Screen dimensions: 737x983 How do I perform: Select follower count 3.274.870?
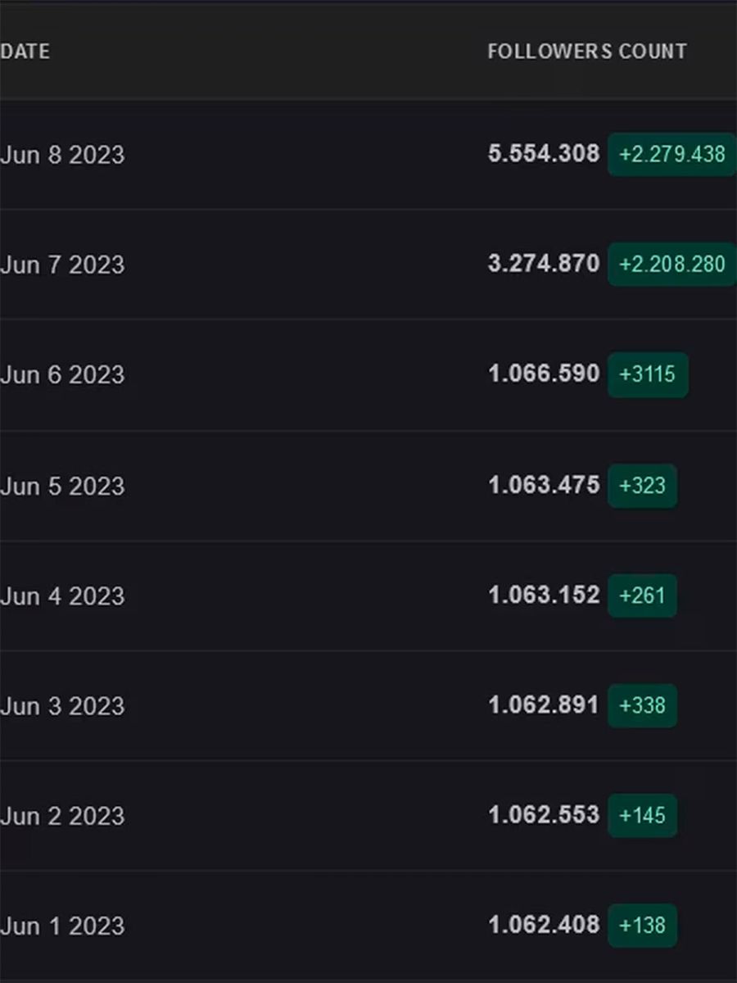pyautogui.click(x=544, y=264)
